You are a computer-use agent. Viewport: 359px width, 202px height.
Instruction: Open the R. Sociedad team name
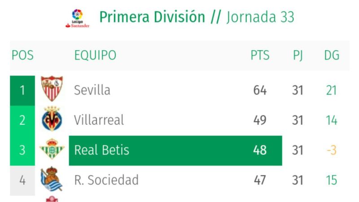point(106,180)
